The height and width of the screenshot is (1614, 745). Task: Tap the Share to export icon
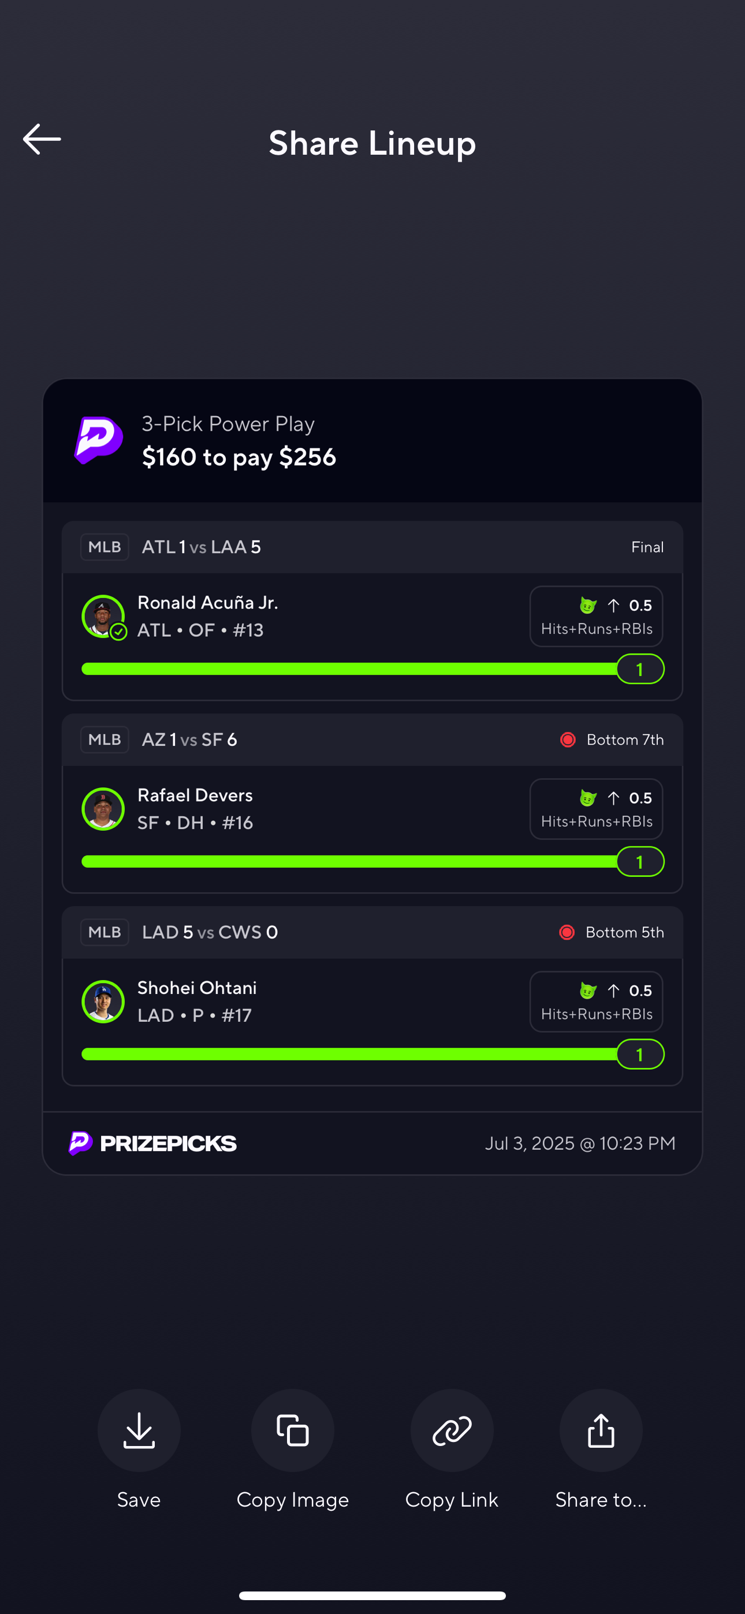[x=600, y=1430]
